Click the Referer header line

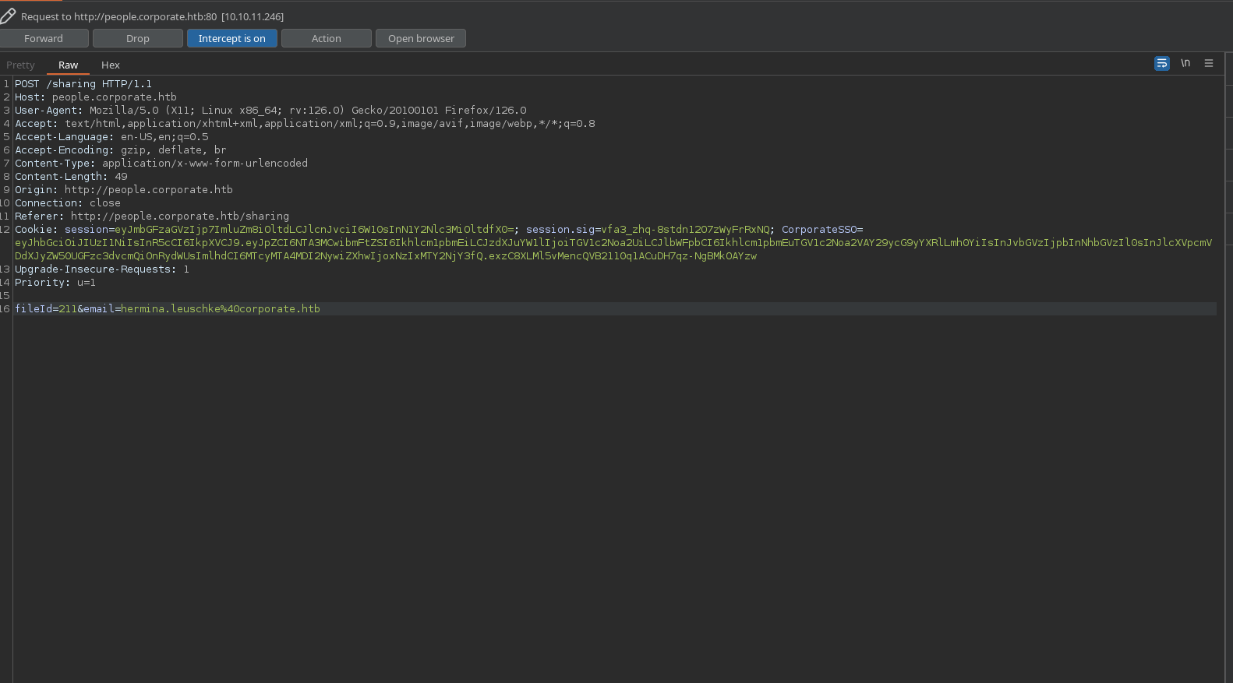coord(152,216)
